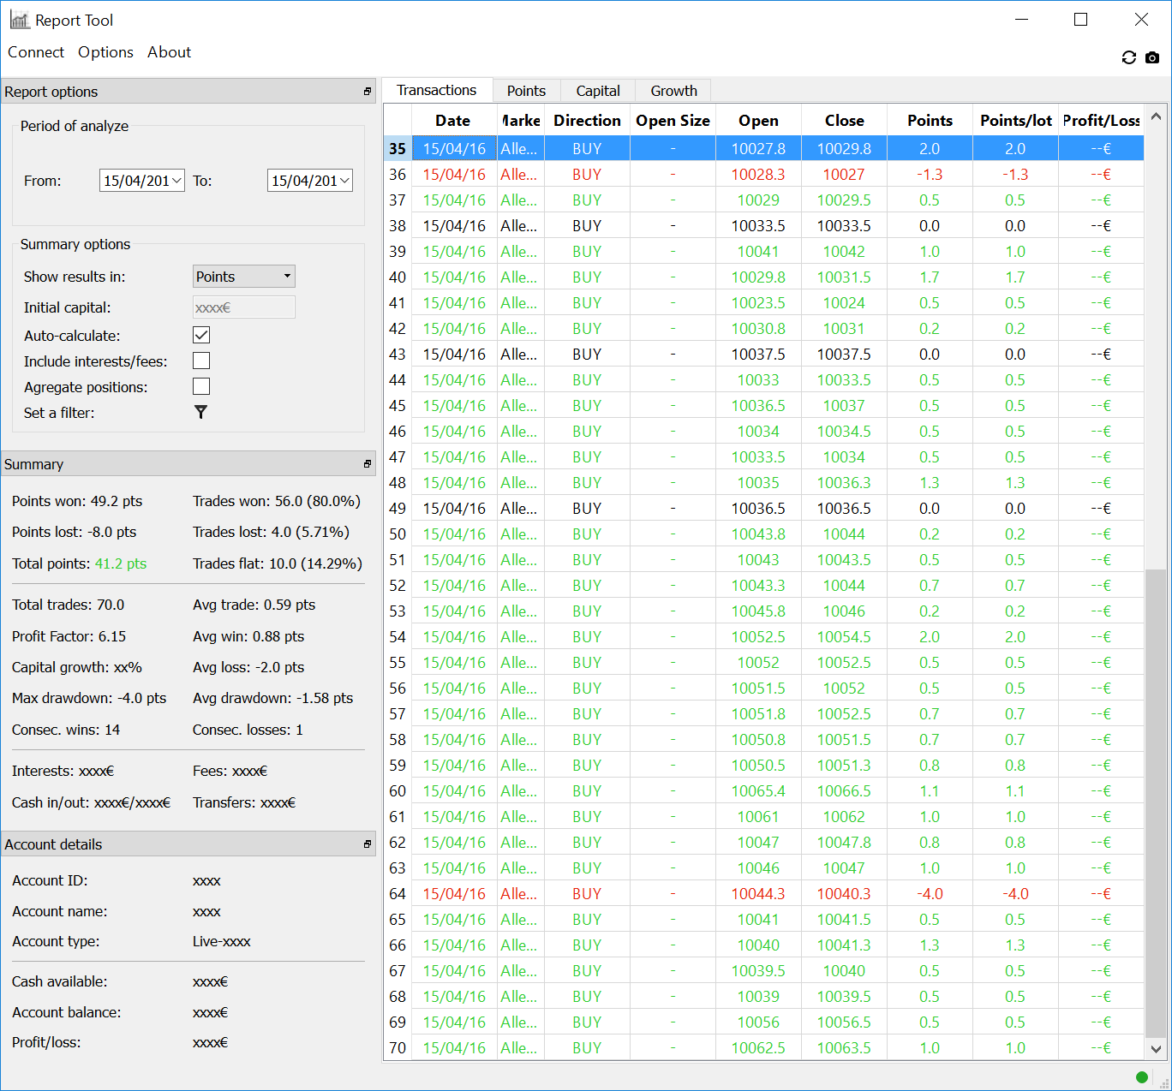This screenshot has height=1091, width=1172.
Task: Undock the Account details panel
Action: click(x=368, y=844)
